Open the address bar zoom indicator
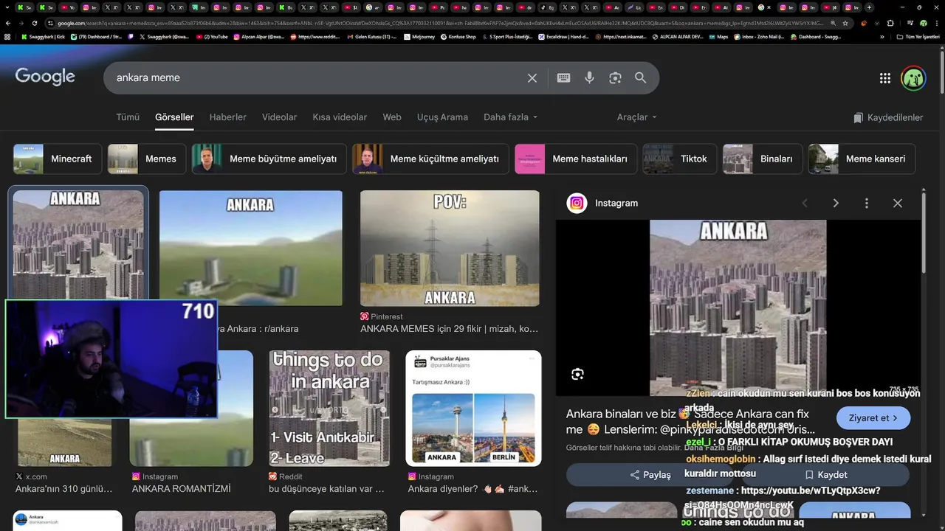 click(x=834, y=23)
